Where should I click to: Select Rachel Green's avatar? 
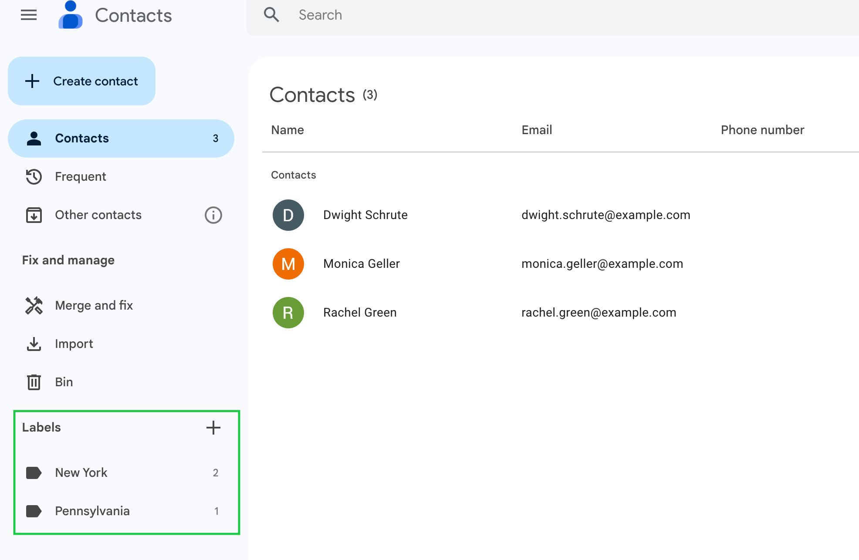pos(288,313)
